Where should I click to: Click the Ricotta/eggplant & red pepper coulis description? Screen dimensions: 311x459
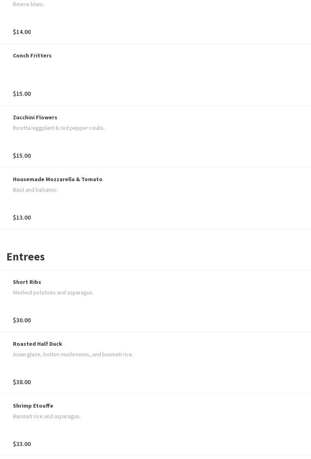[x=59, y=128]
